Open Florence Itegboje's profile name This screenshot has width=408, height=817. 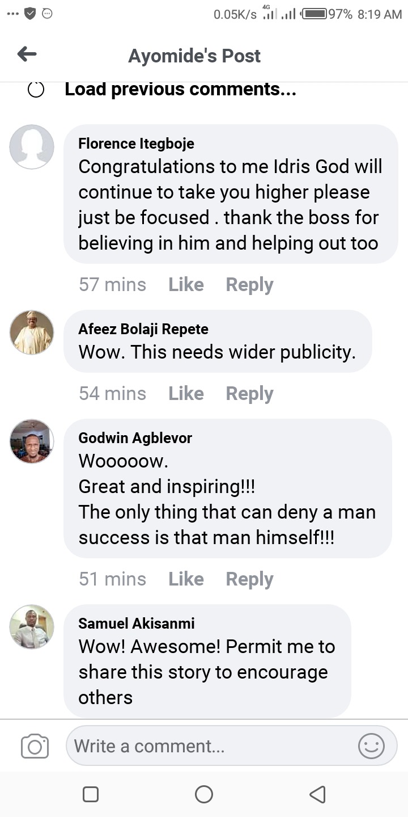(x=136, y=144)
